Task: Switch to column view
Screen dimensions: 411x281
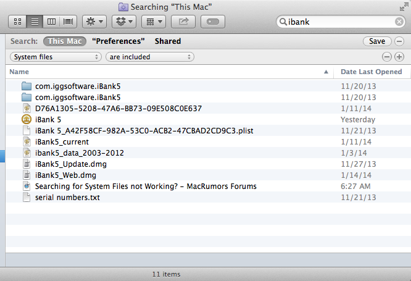Action: pyautogui.click(x=51, y=22)
